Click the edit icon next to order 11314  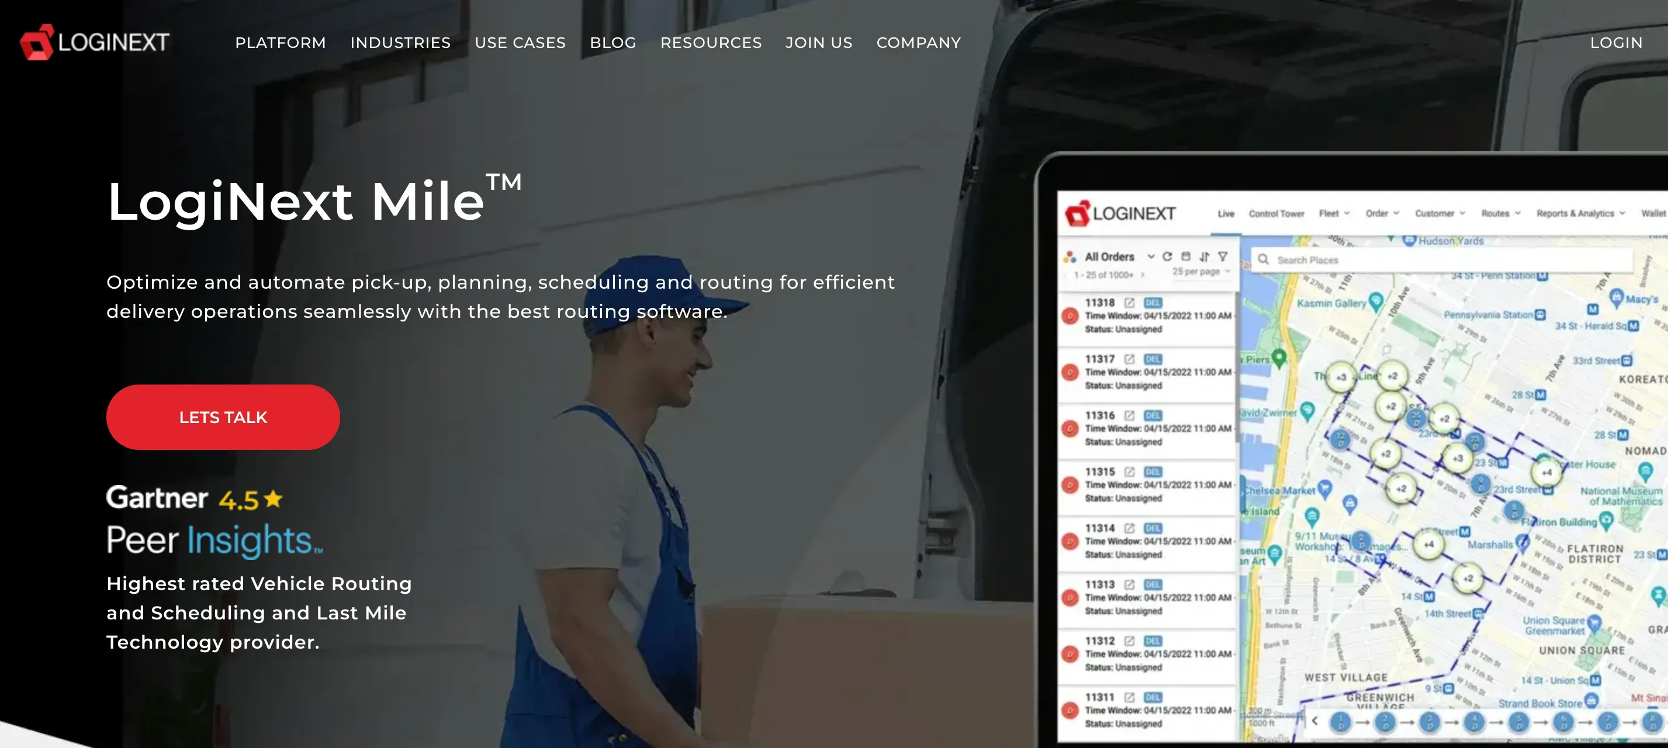coord(1129,528)
